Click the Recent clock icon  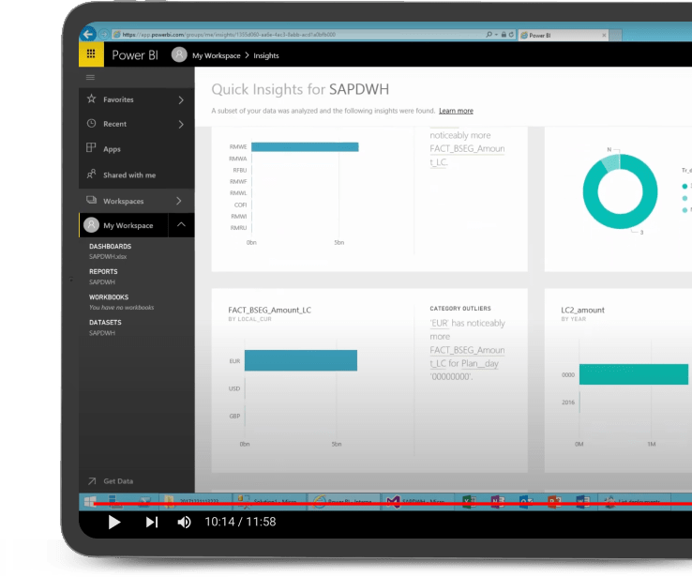[91, 124]
